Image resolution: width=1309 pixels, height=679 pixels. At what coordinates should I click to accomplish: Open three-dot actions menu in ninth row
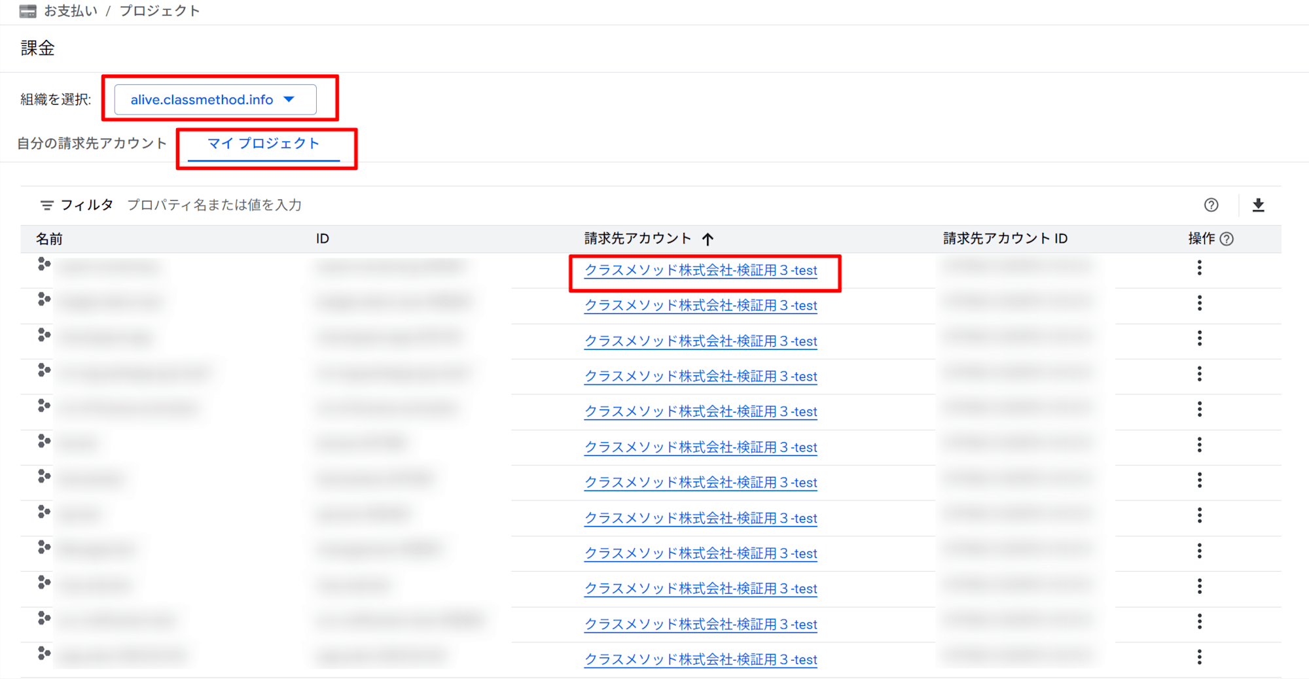[1199, 551]
